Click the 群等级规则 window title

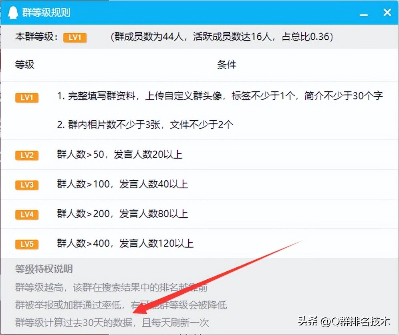tap(46, 12)
